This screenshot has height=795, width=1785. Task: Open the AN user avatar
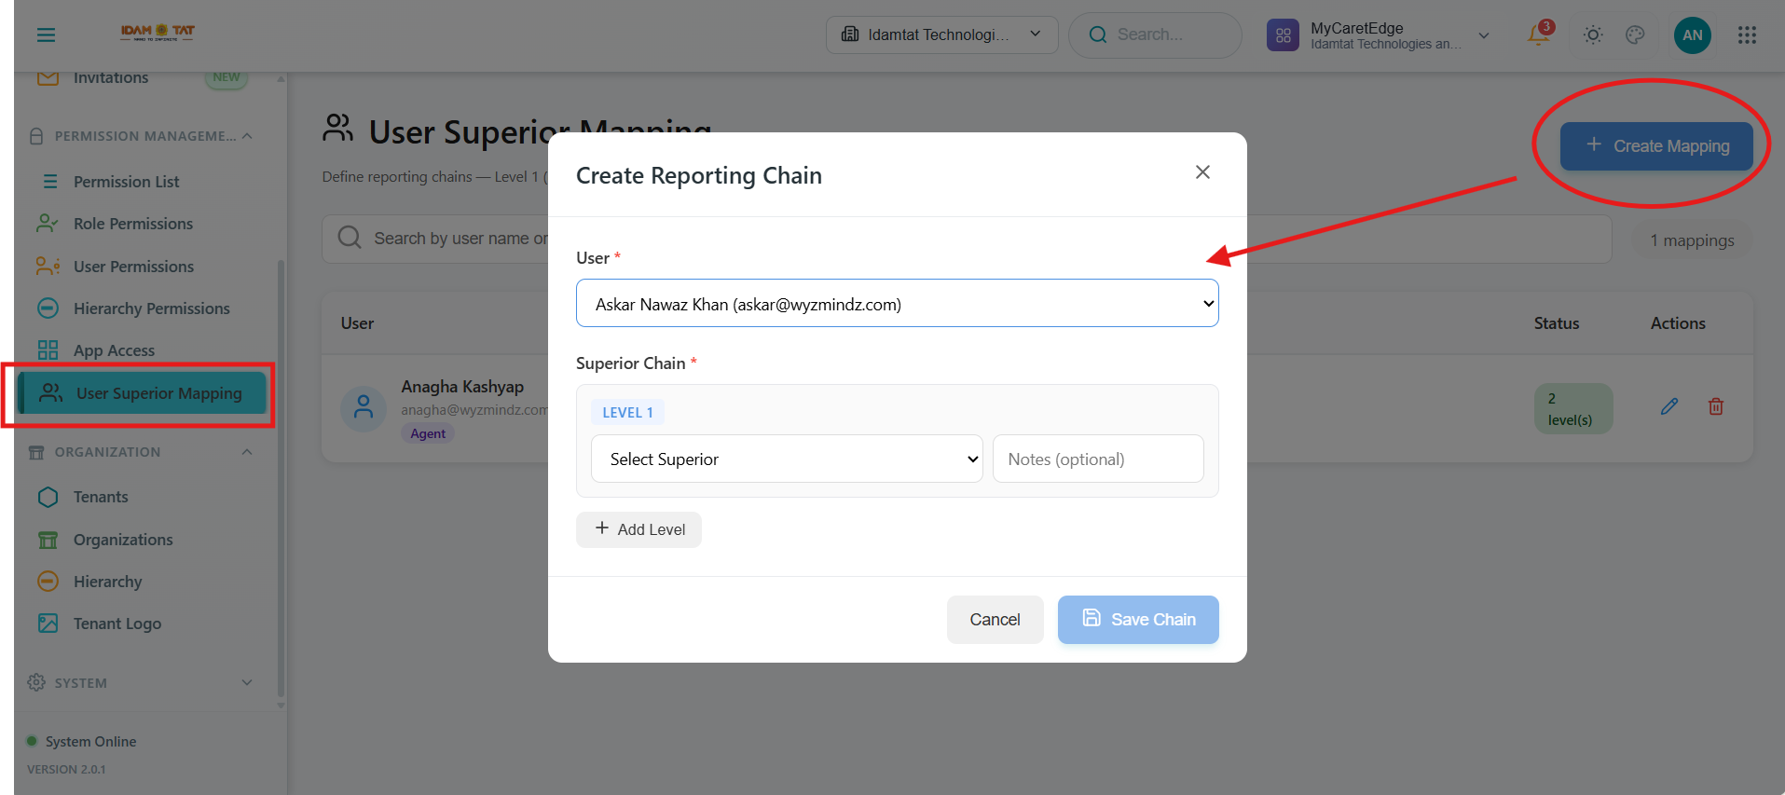tap(1693, 35)
